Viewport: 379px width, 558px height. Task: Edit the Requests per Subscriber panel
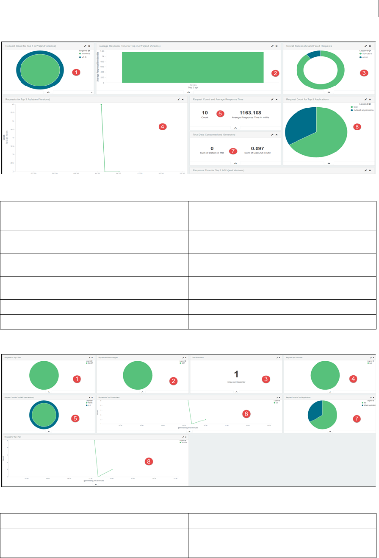point(370,358)
